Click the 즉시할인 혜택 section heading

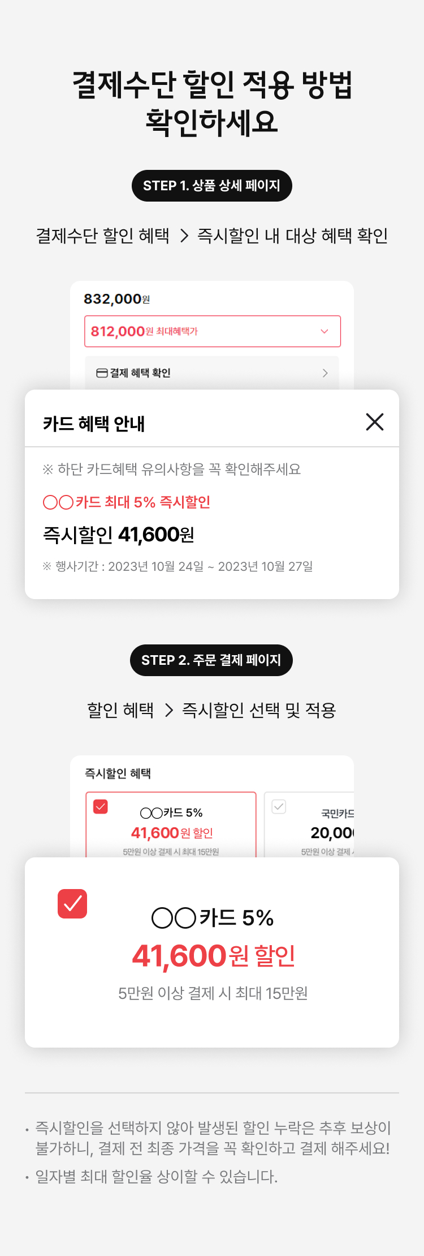coord(118,774)
